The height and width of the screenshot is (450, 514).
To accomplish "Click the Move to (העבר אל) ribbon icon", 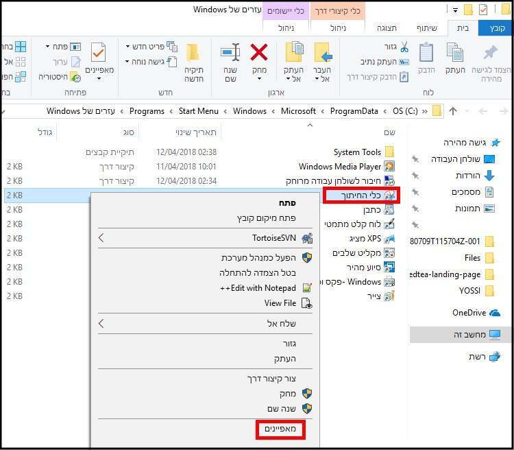I will pyautogui.click(x=323, y=53).
